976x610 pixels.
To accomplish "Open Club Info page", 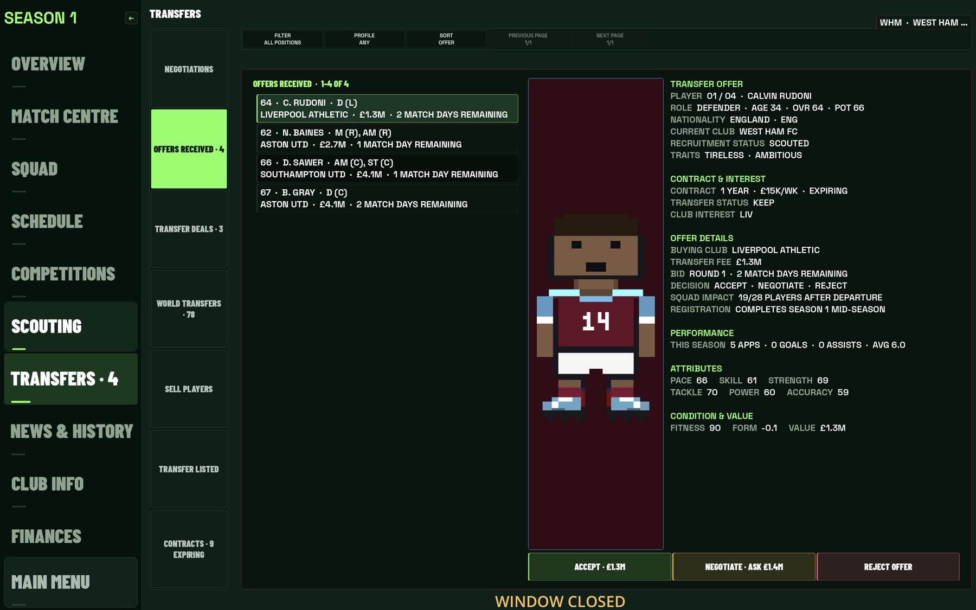I will click(70, 484).
